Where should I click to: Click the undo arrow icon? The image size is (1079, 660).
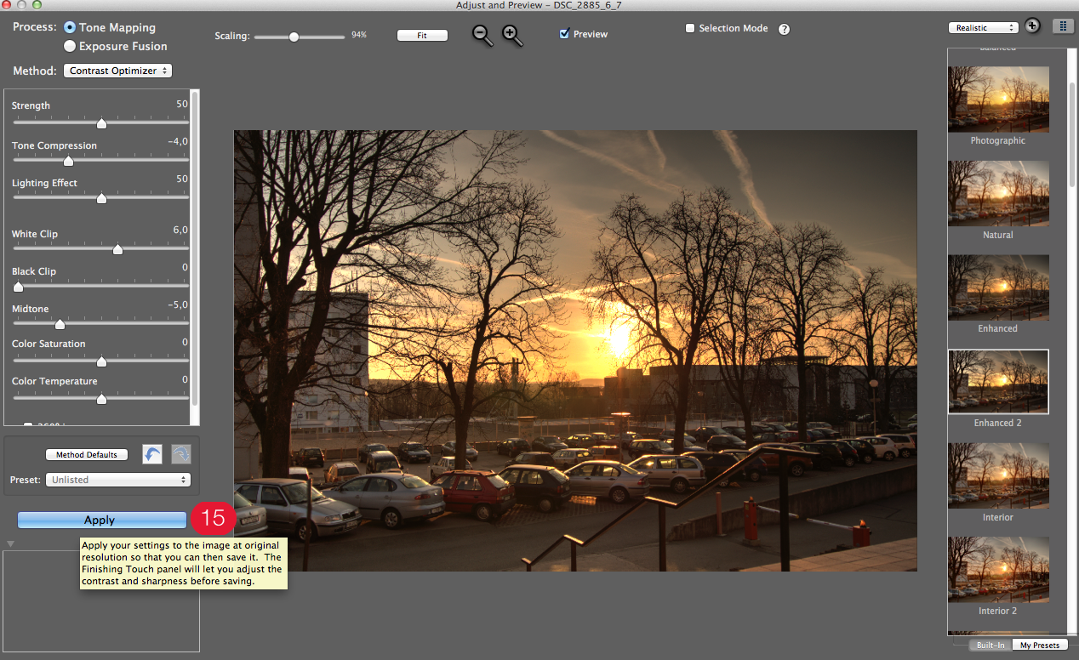pyautogui.click(x=152, y=454)
